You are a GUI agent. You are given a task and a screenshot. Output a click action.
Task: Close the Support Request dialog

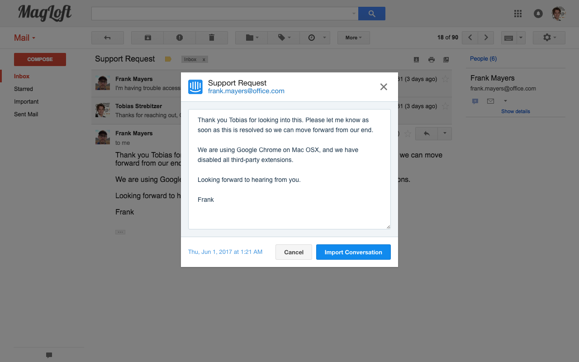pyautogui.click(x=384, y=87)
